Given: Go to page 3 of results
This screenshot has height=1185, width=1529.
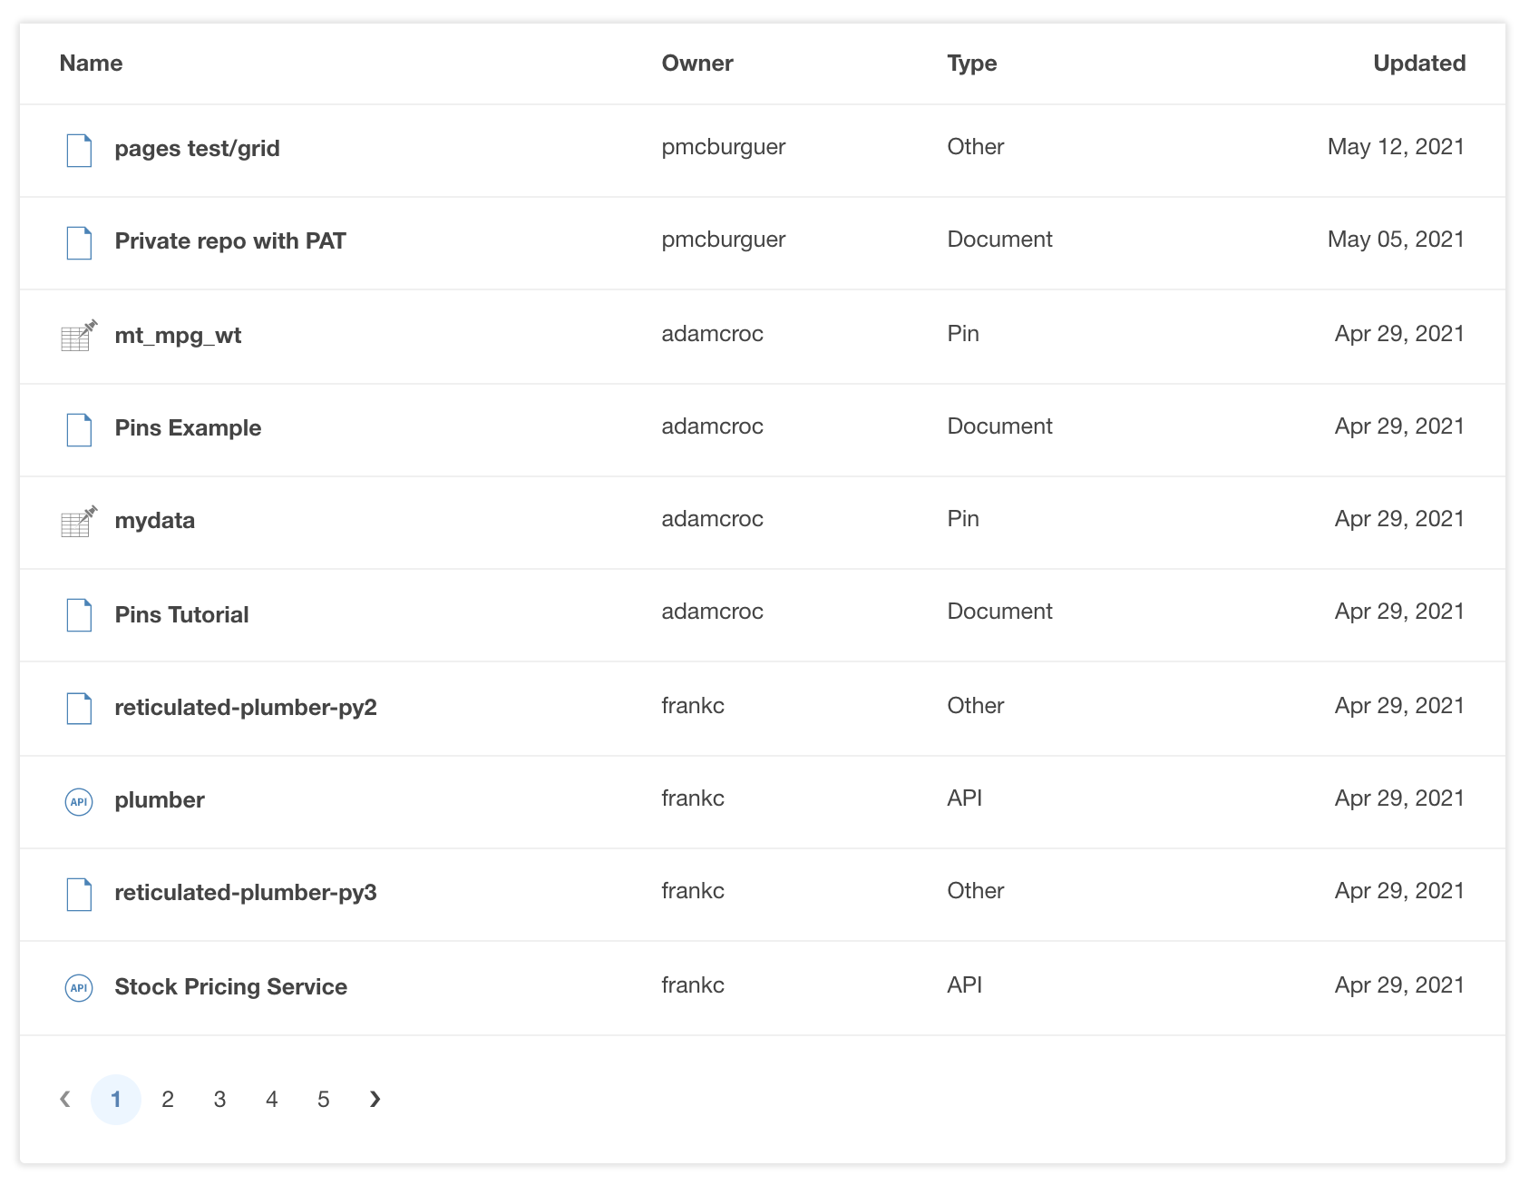Looking at the screenshot, I should (219, 1099).
